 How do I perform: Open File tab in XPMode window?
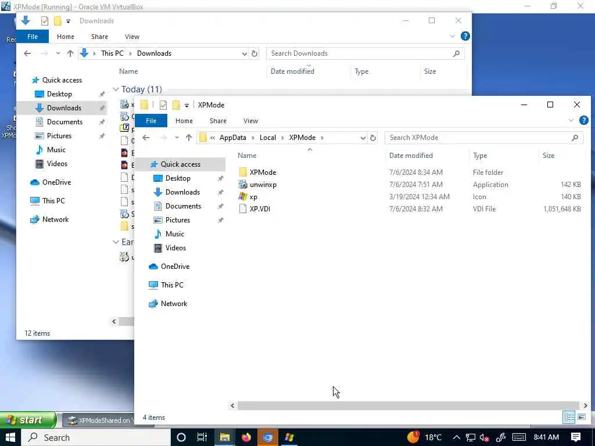(x=151, y=121)
